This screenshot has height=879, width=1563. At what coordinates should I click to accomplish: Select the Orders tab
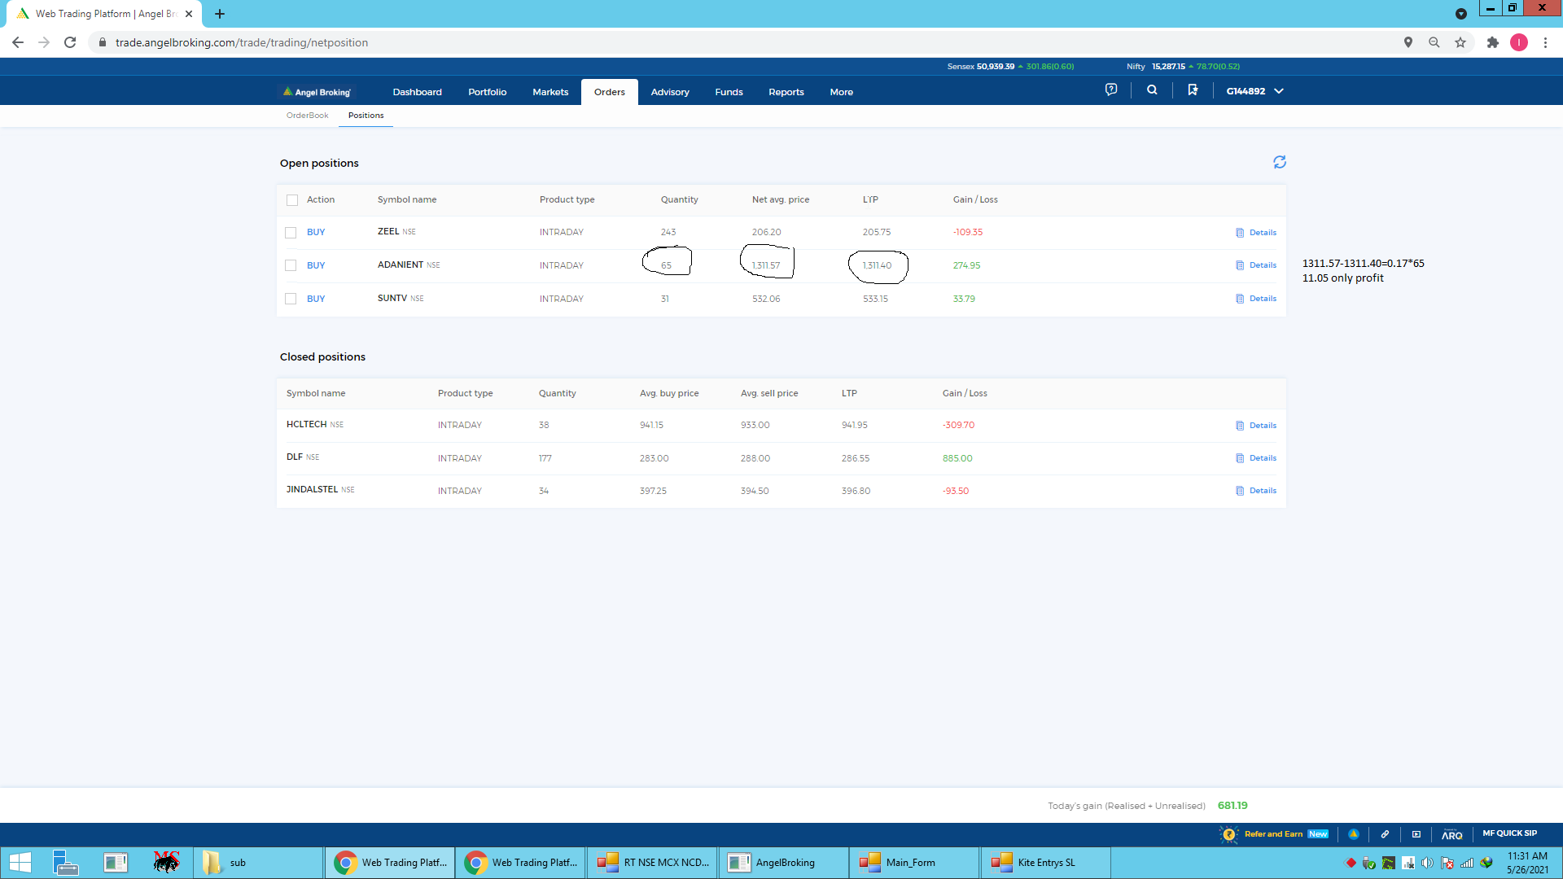(x=610, y=92)
